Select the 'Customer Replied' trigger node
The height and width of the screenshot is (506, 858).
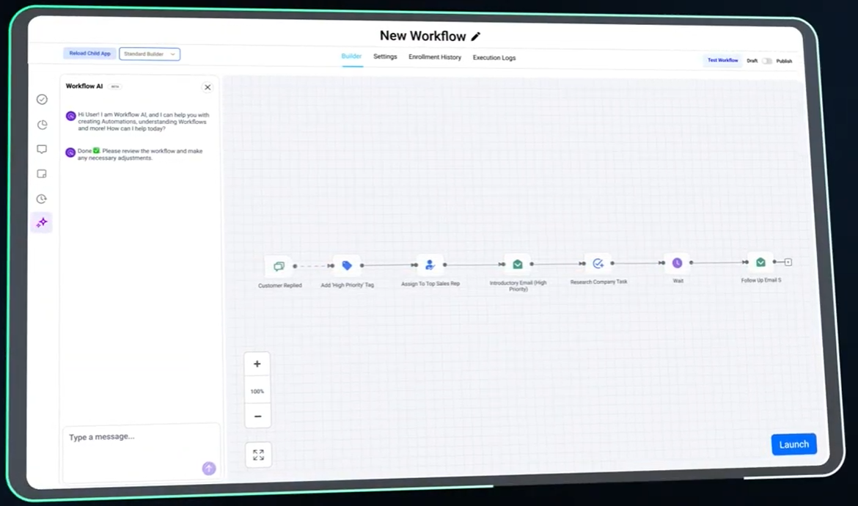(x=279, y=266)
